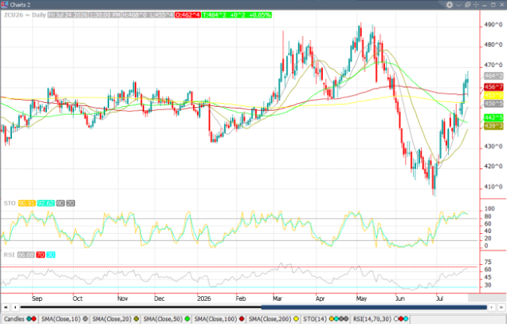
Task: Expand the title bar chevron dropdown
Action: click(x=458, y=5)
